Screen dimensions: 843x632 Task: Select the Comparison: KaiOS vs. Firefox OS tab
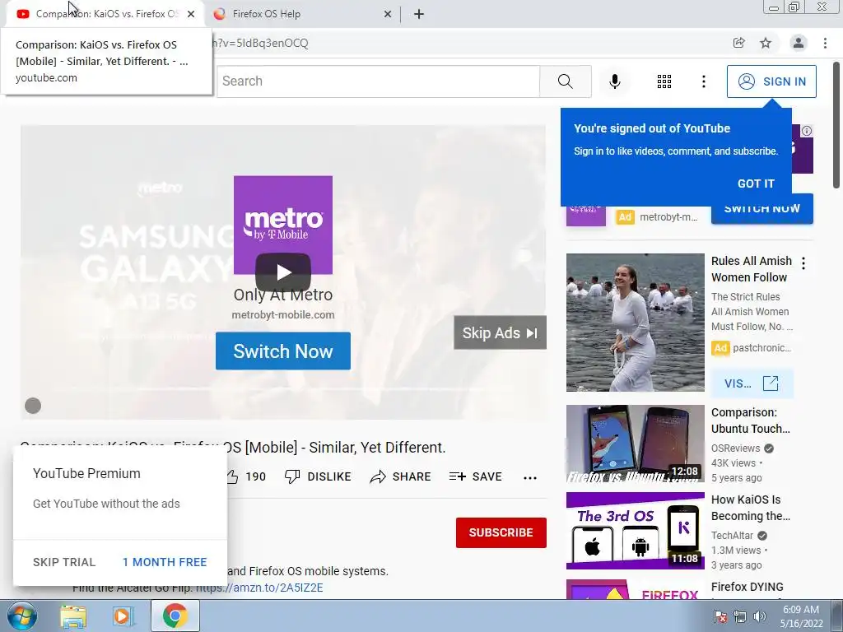(x=106, y=14)
